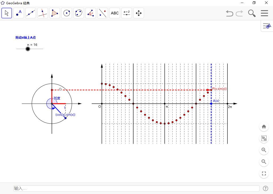Click the n = 16 slider handle
Viewport: 273px width, 194px height.
[28, 49]
